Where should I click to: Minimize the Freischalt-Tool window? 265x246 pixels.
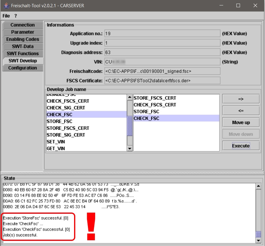pyautogui.click(x=221, y=5)
